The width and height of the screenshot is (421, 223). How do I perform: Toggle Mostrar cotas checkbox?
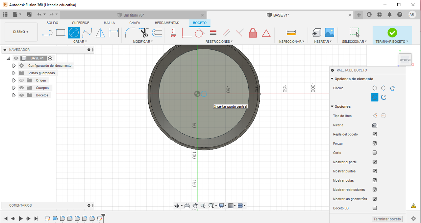pyautogui.click(x=375, y=180)
